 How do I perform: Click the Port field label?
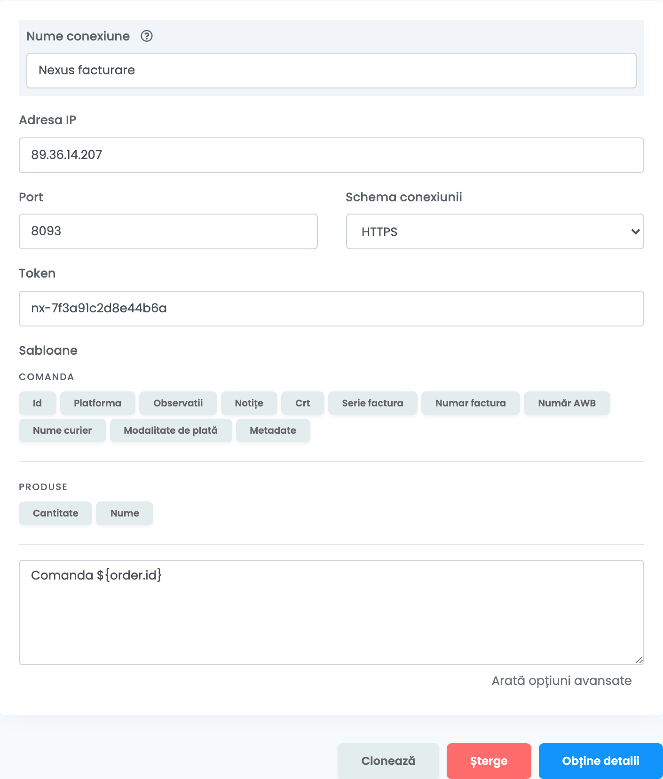31,197
